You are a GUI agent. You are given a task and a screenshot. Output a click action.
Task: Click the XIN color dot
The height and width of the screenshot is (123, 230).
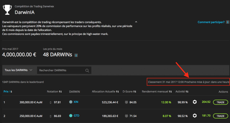[71, 102]
